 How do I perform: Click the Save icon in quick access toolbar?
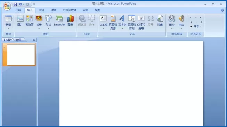click(15, 4)
